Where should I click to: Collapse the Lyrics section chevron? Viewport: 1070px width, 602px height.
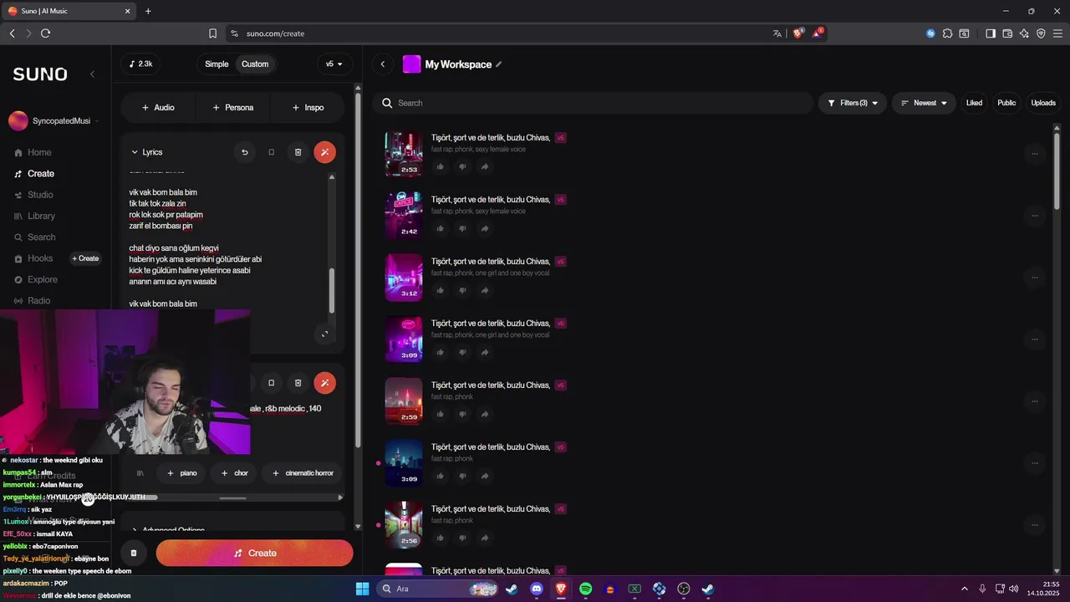pos(135,152)
